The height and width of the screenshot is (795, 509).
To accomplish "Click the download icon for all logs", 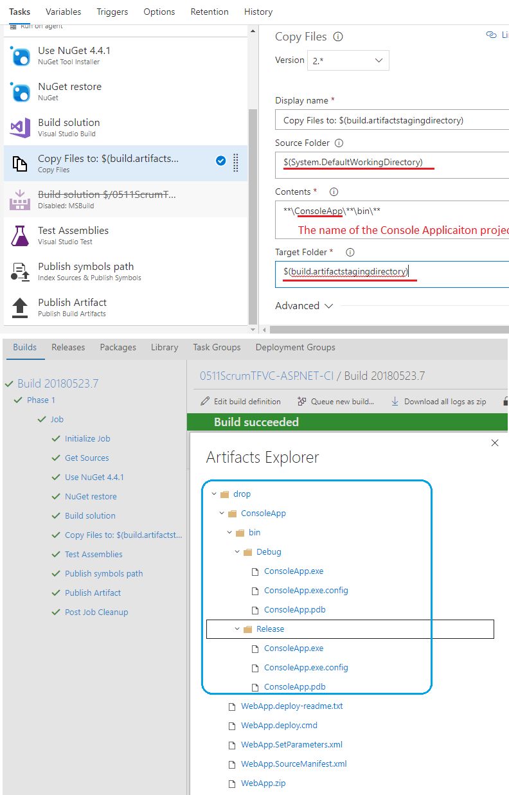I will coord(395,401).
